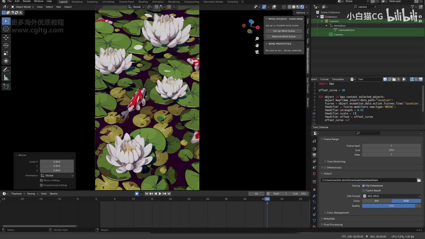
Task: Select the Scale tool
Action: (6, 53)
